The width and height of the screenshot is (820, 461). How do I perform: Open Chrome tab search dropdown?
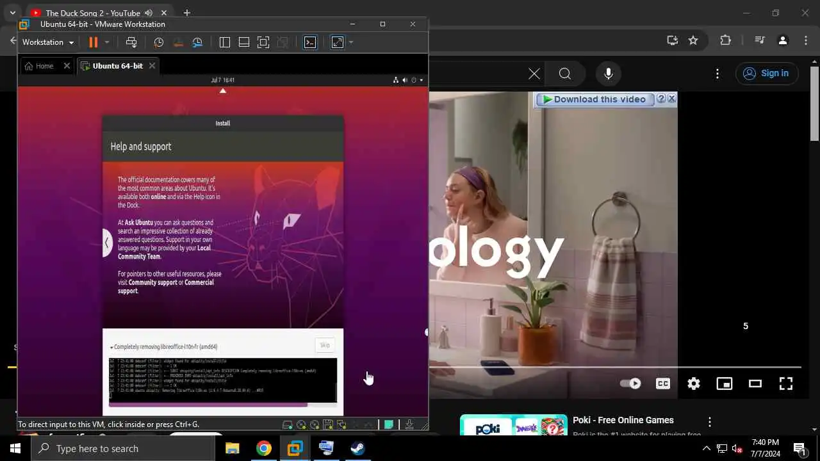point(12,13)
